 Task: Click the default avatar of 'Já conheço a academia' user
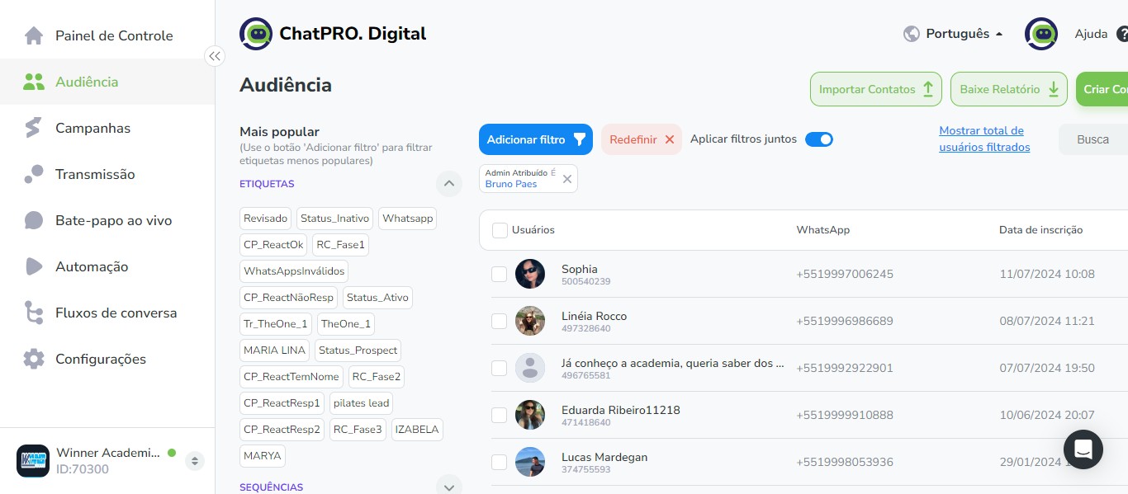[x=530, y=368]
